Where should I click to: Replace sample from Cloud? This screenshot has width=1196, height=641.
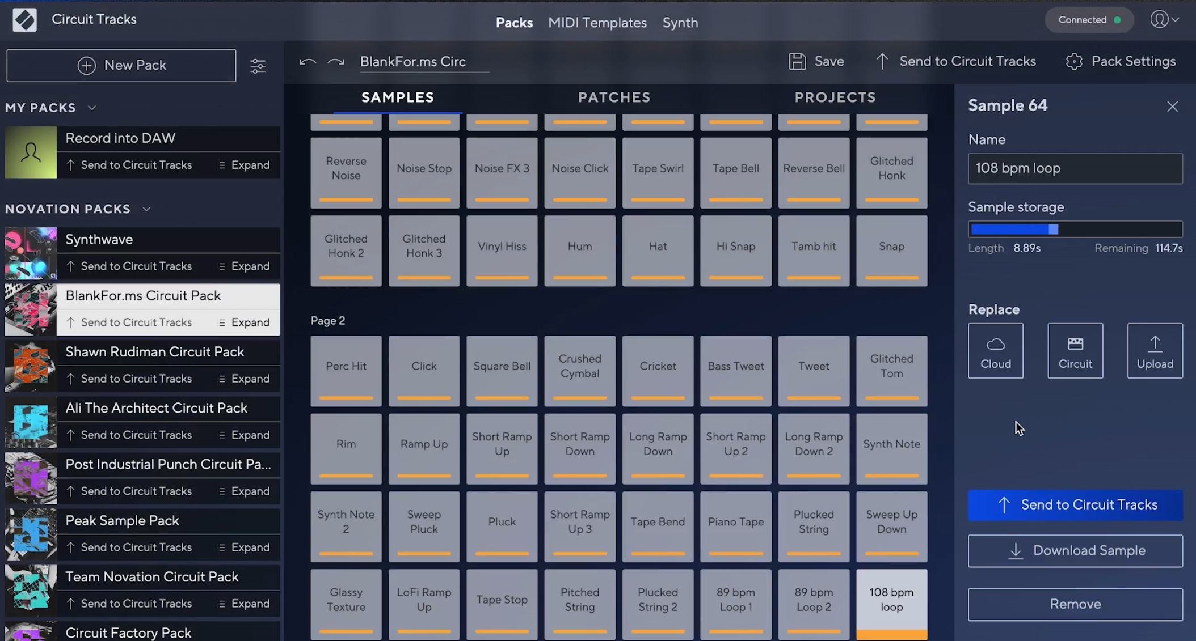pyautogui.click(x=996, y=351)
